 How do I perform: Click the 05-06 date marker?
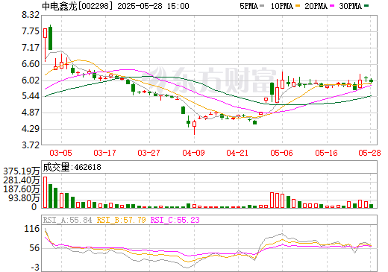(x=281, y=153)
